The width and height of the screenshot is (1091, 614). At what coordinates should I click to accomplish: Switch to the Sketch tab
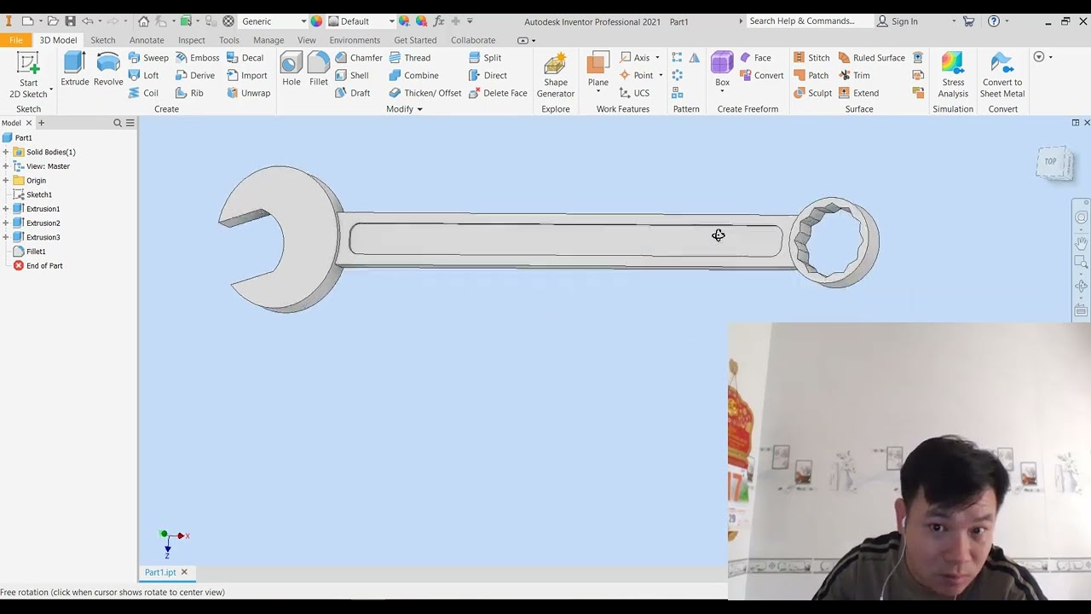pos(102,40)
